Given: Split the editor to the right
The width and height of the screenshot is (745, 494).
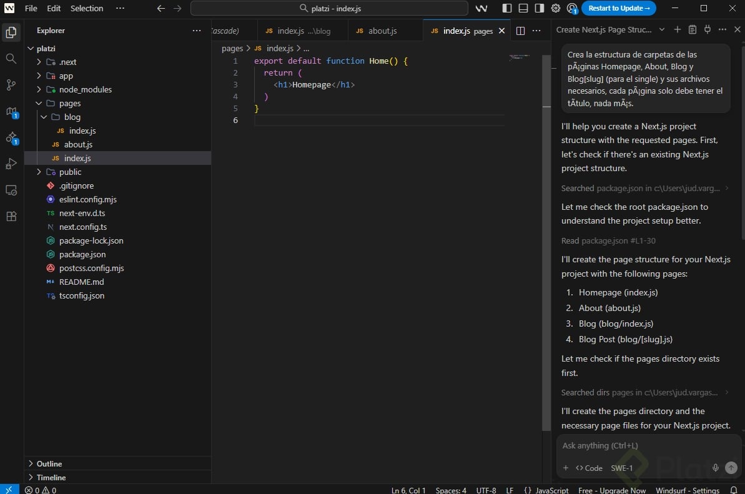Looking at the screenshot, I should click(520, 31).
